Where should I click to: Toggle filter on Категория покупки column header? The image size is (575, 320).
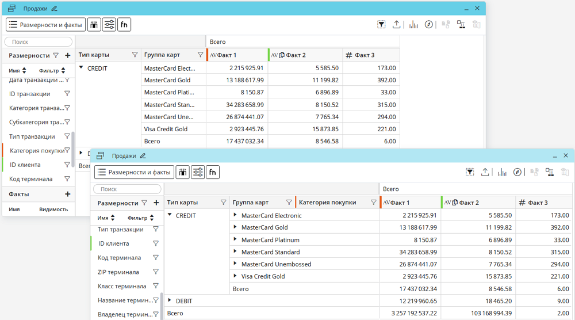coord(374,203)
